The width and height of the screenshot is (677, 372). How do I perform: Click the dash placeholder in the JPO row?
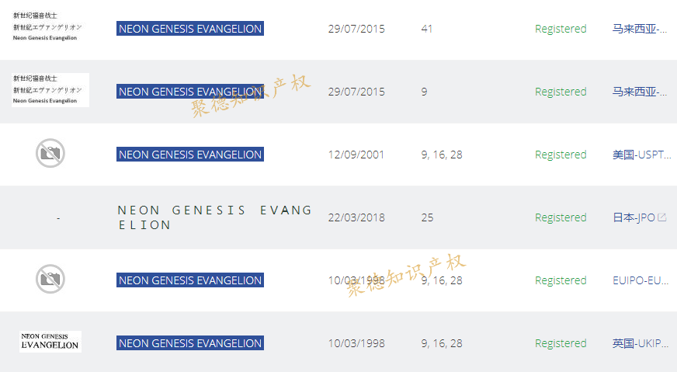(58, 218)
